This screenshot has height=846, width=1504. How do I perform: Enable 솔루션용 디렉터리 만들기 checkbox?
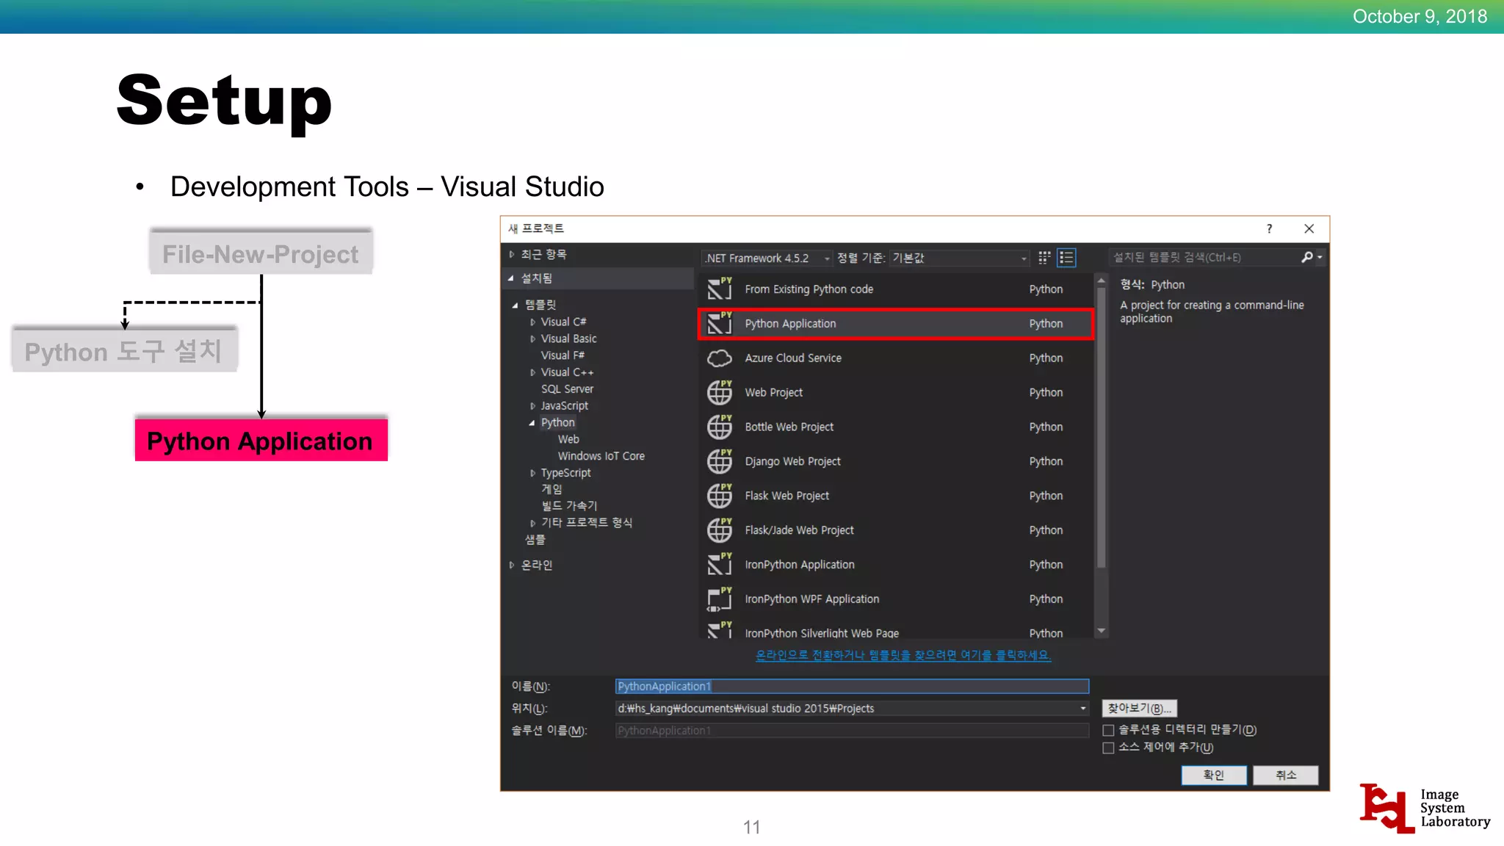point(1108,730)
